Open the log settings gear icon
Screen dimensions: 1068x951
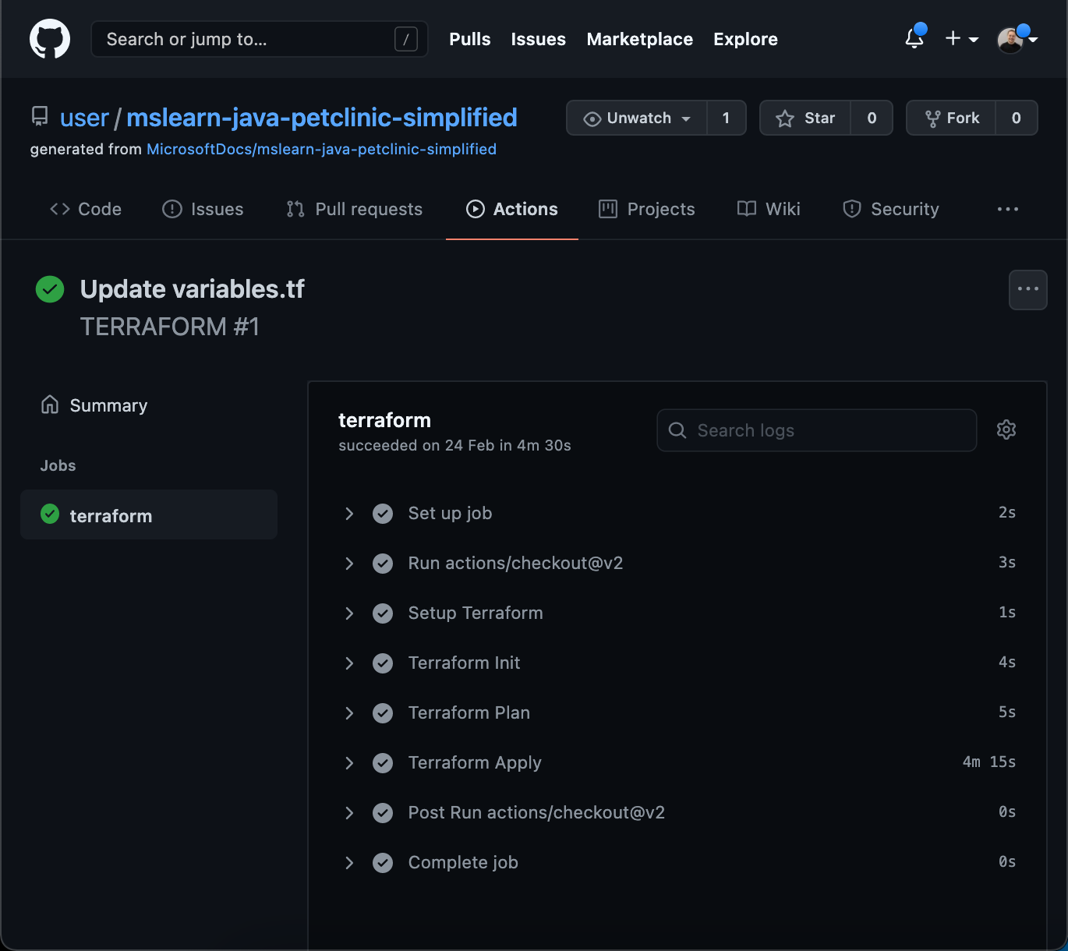click(x=1006, y=430)
